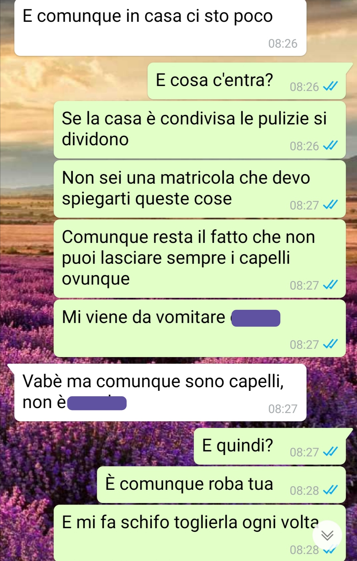357x561 pixels.
Task: Tap the purple censored block in 'non è' message
Action: click(97, 403)
